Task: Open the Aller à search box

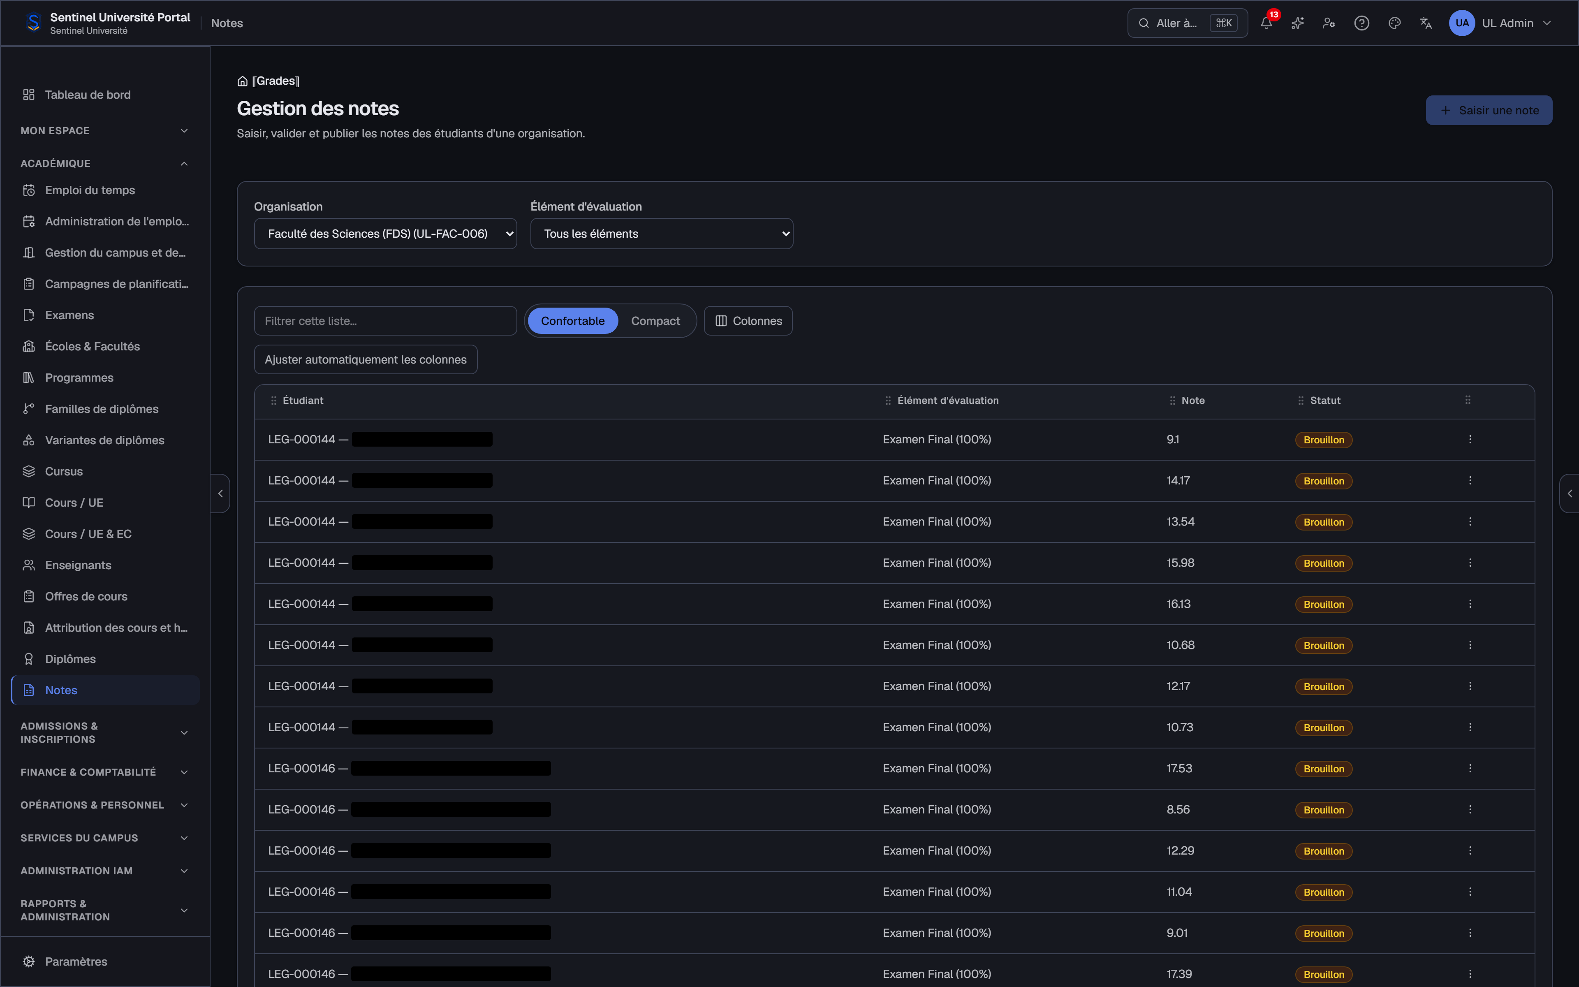Action: point(1188,23)
